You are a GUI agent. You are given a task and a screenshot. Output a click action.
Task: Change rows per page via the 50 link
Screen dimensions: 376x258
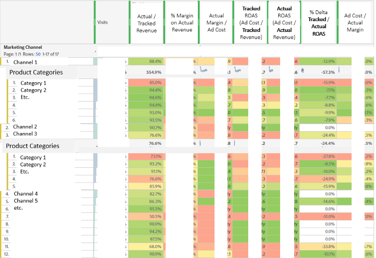click(38, 54)
